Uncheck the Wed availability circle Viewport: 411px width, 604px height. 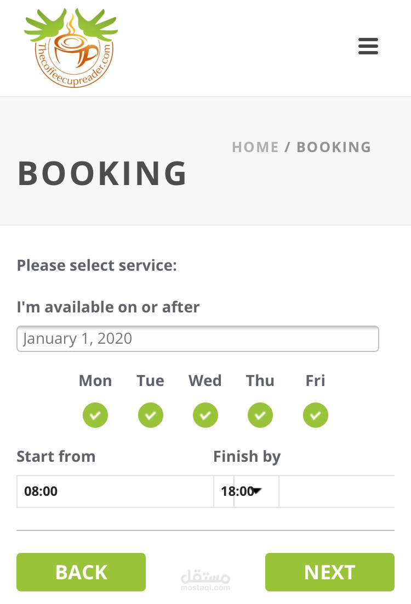coord(206,415)
